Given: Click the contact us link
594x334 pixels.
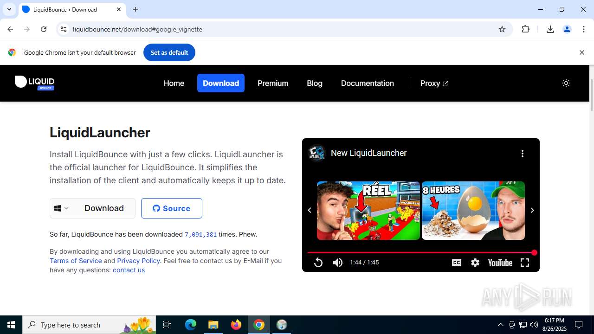Looking at the screenshot, I should tap(129, 270).
